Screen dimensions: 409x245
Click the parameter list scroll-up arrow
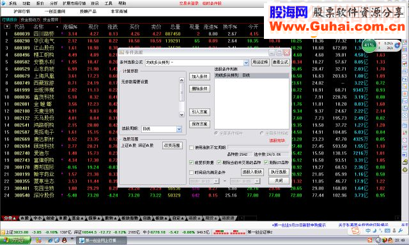tap(181, 80)
